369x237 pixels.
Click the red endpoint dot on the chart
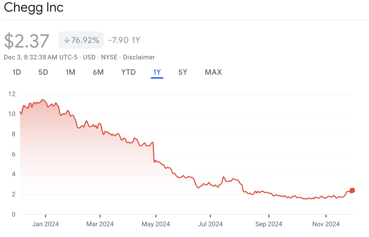point(352,190)
